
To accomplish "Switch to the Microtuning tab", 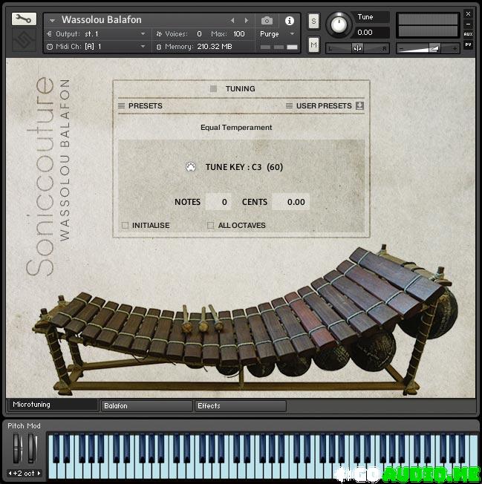I will (53, 405).
